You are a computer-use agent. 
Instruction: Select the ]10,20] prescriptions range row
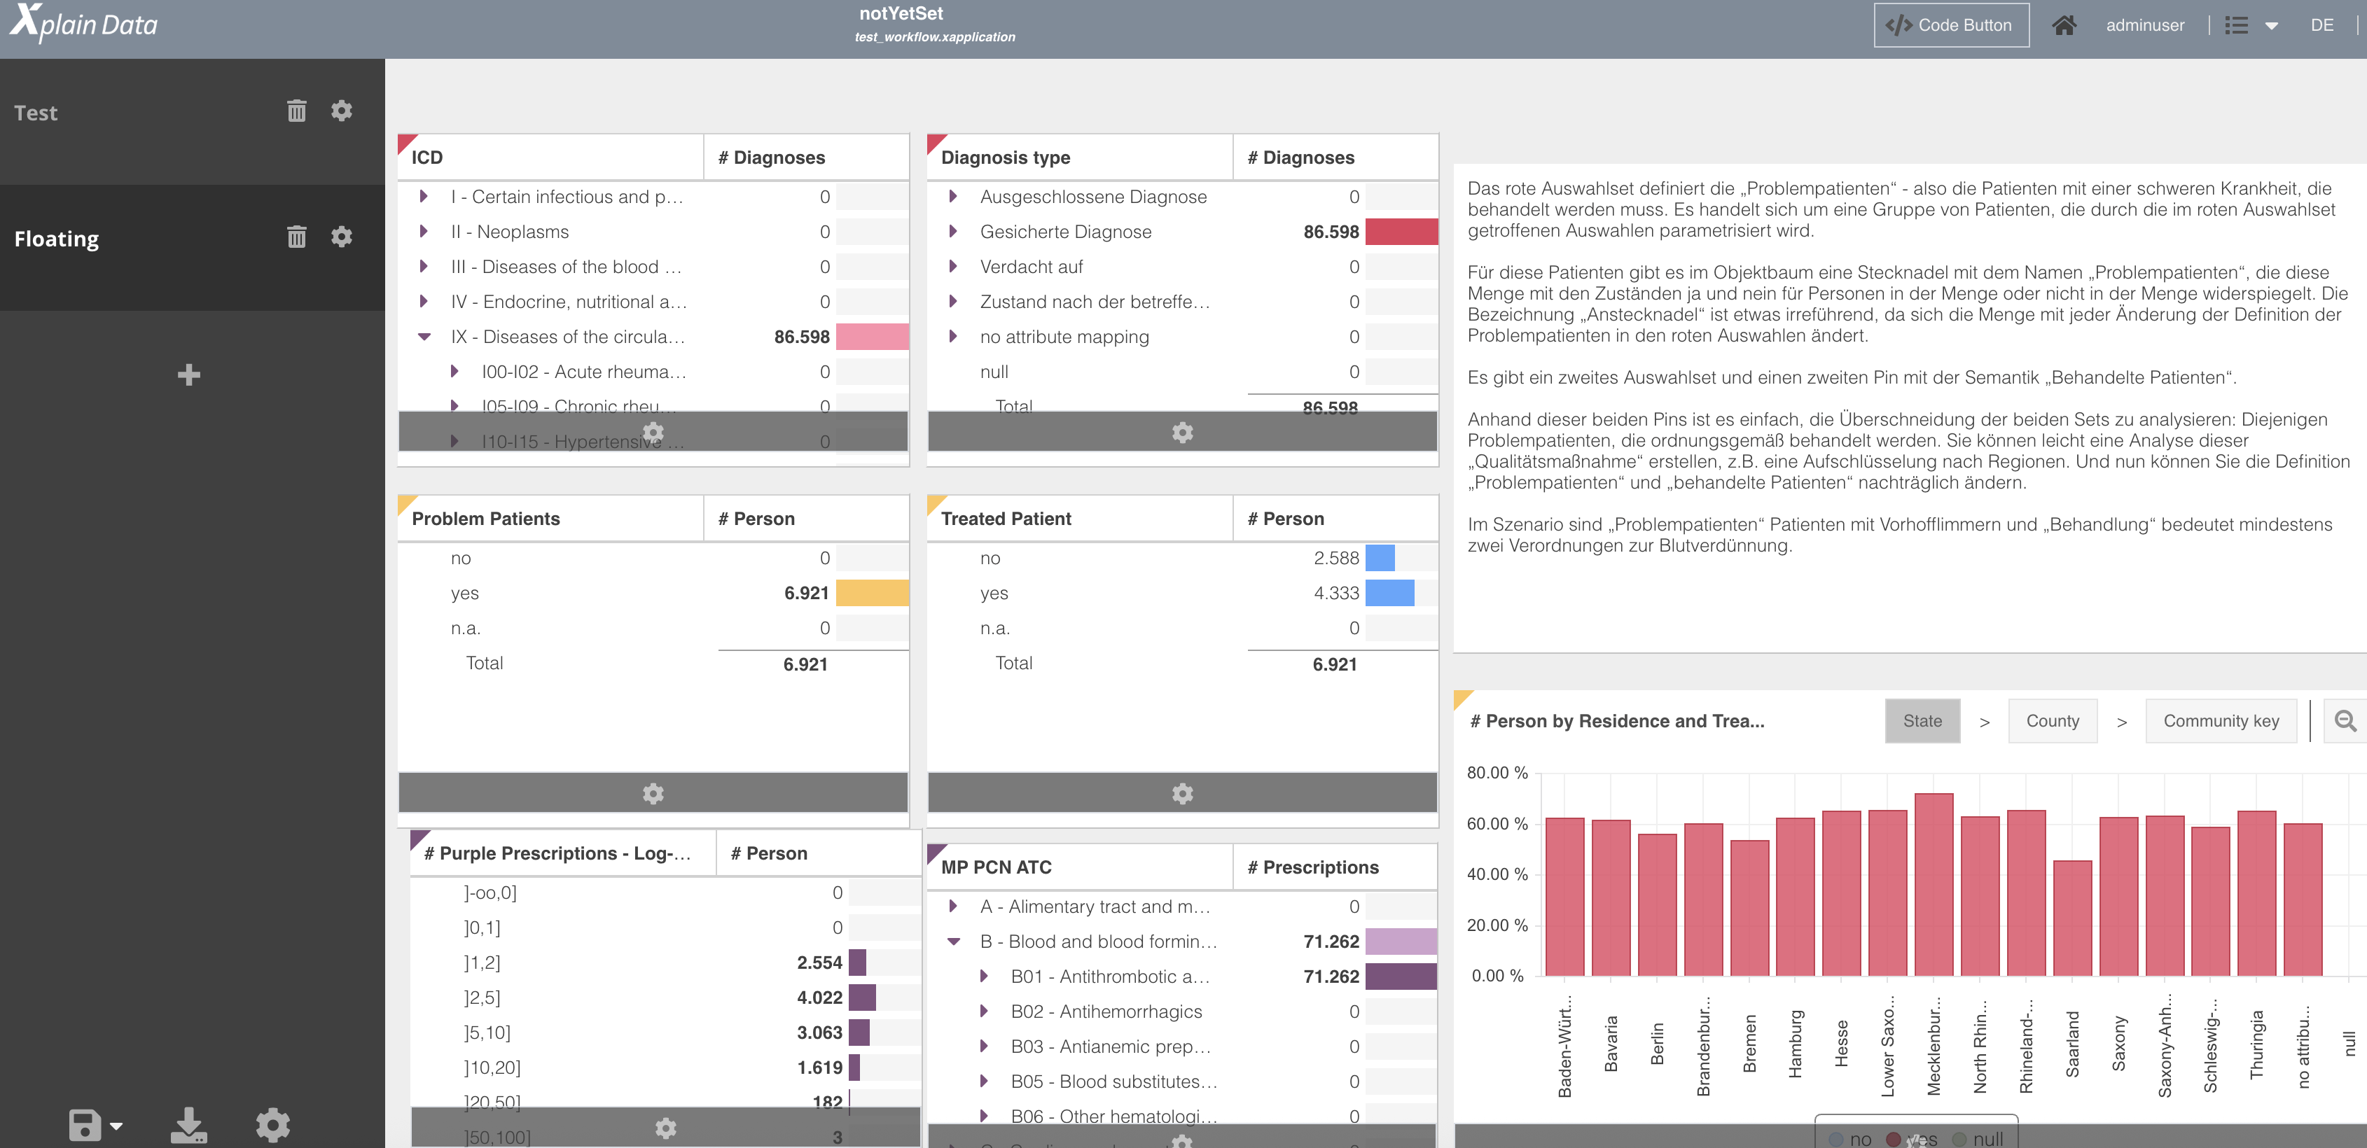click(666, 1067)
